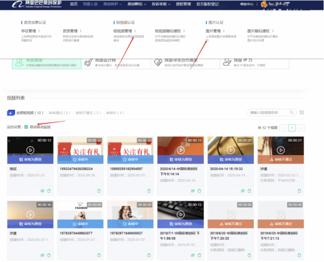Open 短视频疑似侵权 submenu entry
Screen dimensions: 324x262
click(x=170, y=31)
